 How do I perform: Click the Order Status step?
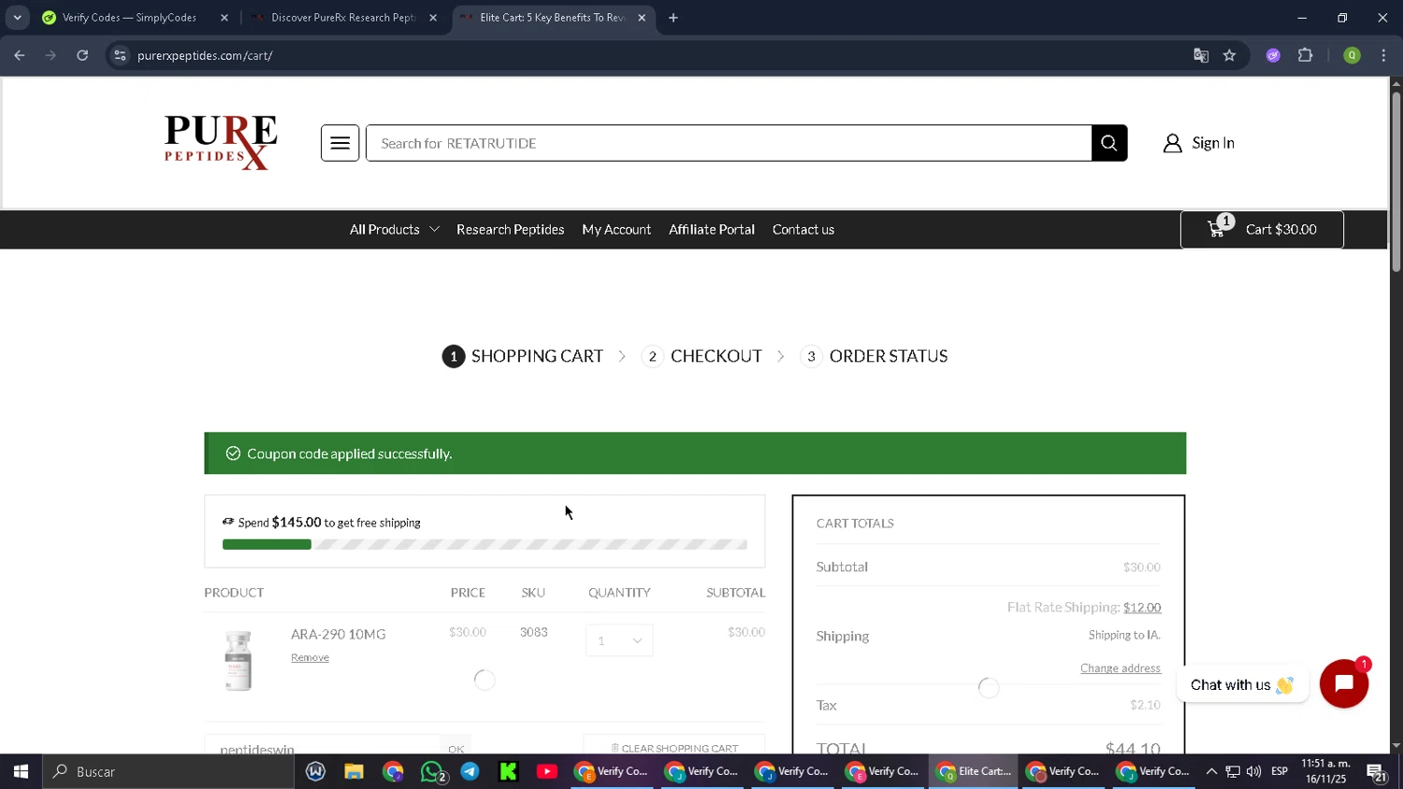[x=875, y=356]
